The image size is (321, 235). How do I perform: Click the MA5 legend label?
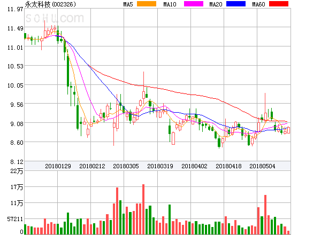click(x=128, y=4)
